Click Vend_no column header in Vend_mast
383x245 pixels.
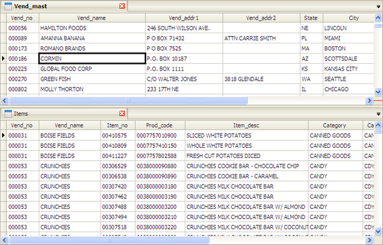pos(22,18)
